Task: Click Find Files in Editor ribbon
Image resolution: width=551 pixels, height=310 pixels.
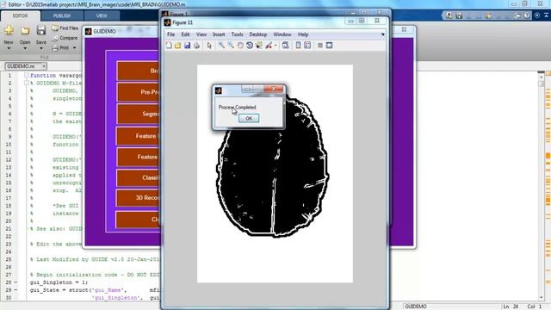Action: [65, 28]
